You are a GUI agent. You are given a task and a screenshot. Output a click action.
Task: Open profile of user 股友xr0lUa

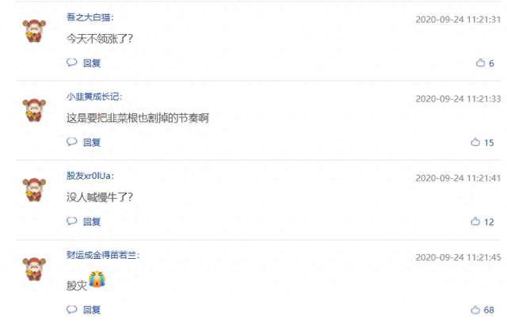[x=89, y=176]
